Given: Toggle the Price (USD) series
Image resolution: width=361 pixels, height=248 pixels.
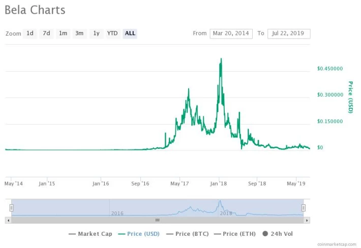Looking at the screenshot, I should [139, 234].
